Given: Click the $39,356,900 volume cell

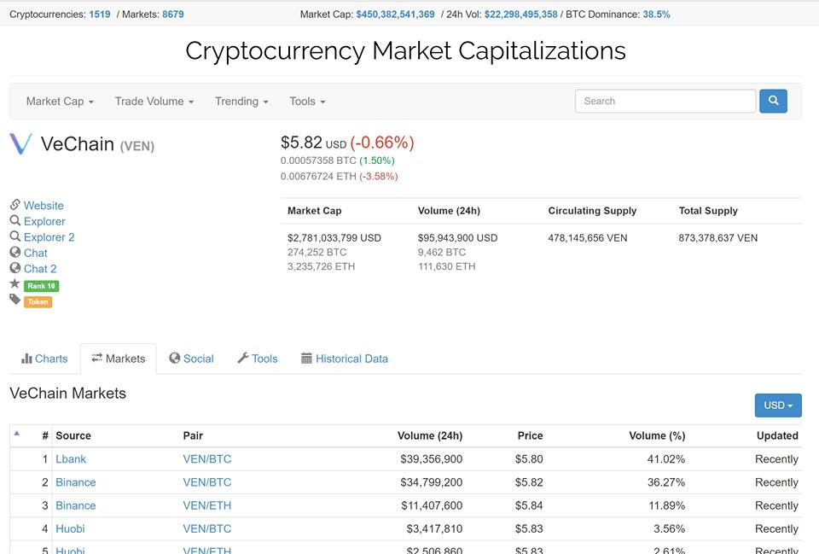Looking at the screenshot, I should pyautogui.click(x=432, y=459).
